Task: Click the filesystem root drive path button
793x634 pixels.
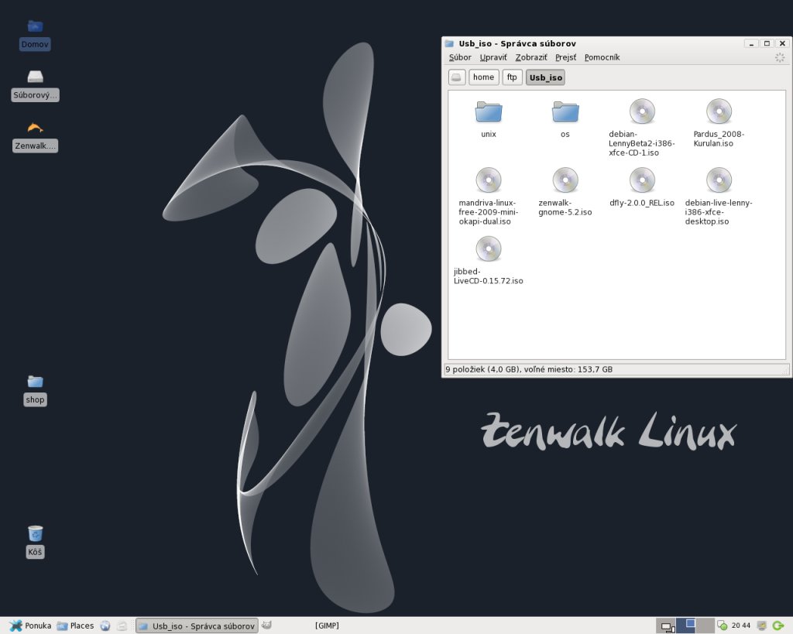Action: (457, 77)
